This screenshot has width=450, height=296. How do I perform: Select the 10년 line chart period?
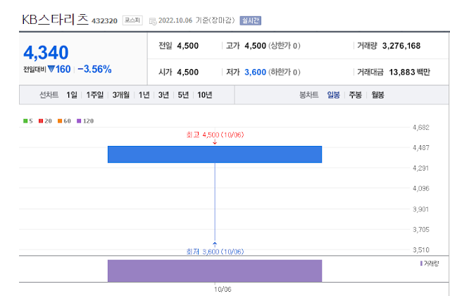pyautogui.click(x=205, y=95)
